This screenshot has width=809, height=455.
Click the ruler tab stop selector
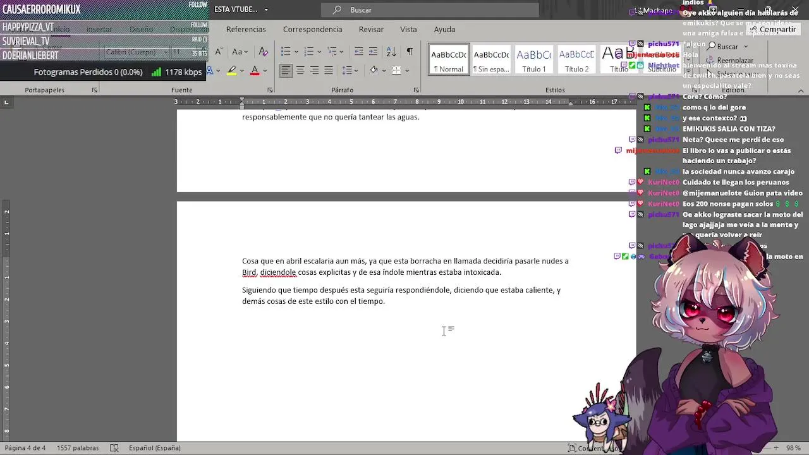click(6, 102)
